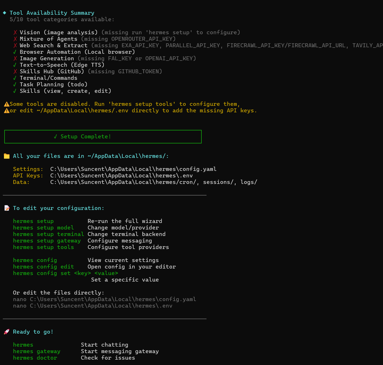Click 'Change model/provider' description
This screenshot has width=383, height=365.
(123, 228)
